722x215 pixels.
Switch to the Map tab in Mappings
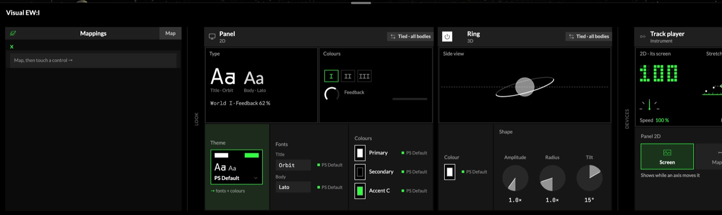tap(171, 33)
